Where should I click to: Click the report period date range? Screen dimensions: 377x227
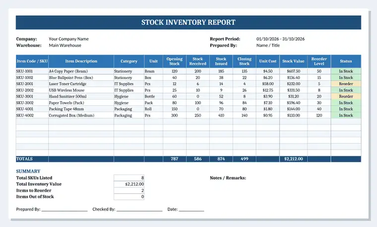click(280, 39)
